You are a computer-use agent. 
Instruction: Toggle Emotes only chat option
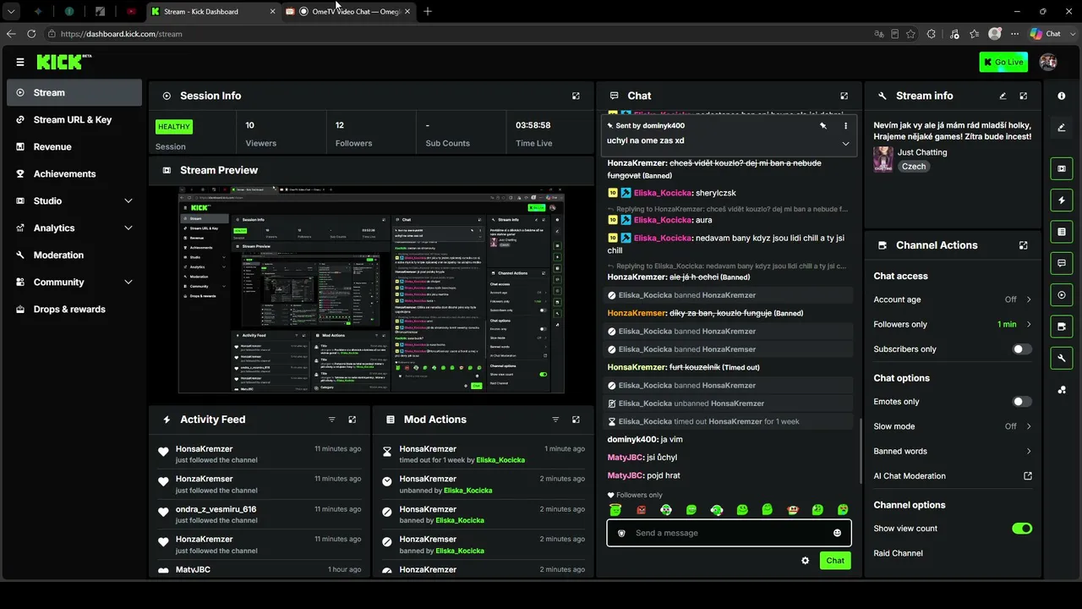coord(1022,402)
